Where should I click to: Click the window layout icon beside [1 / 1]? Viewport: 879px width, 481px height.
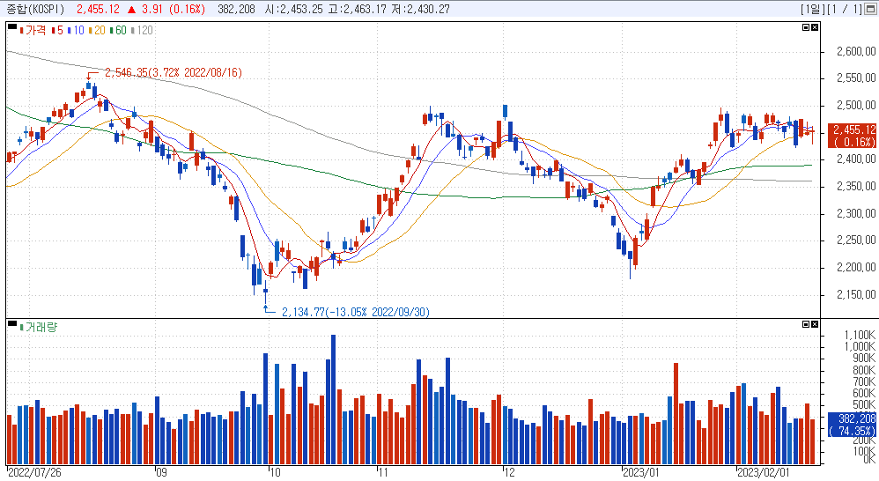pyautogui.click(x=870, y=9)
